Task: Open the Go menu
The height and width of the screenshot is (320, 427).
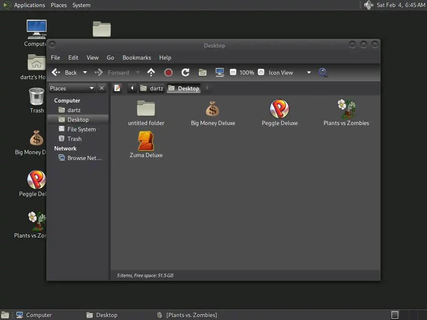Action: (110, 57)
